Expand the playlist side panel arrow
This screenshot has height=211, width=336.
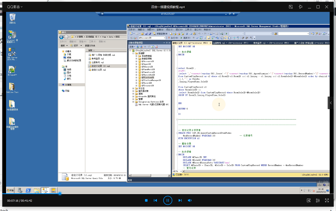pos(331,103)
